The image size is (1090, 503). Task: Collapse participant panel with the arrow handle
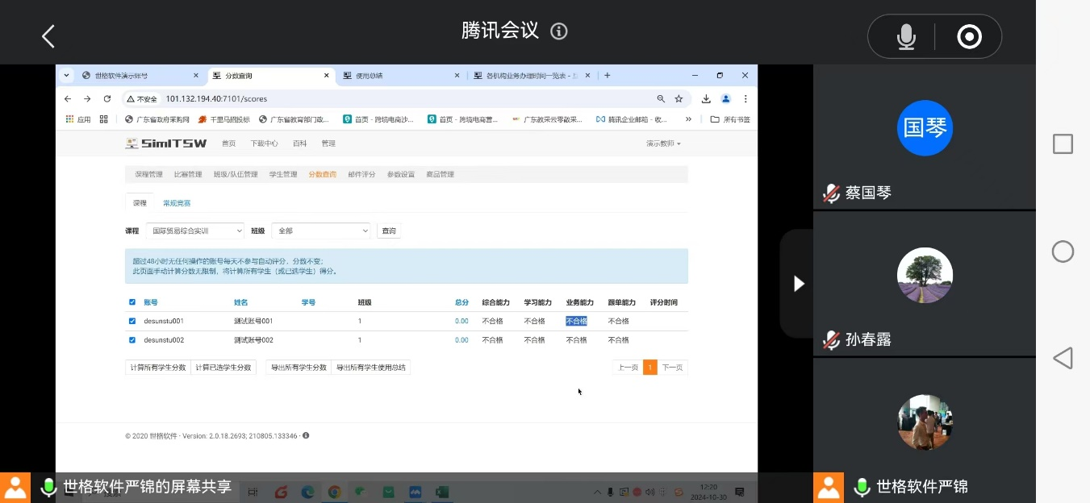(798, 284)
